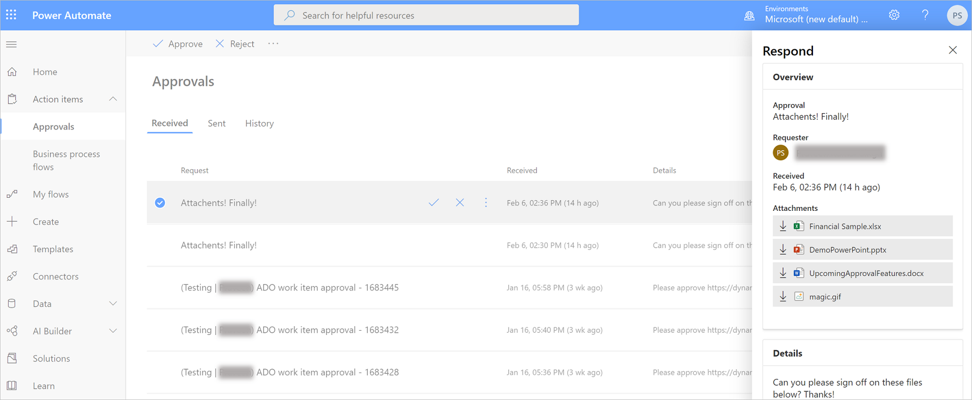The height and width of the screenshot is (400, 972).
Task: Open the Microsoft (new default) environment name
Action: [x=816, y=19]
